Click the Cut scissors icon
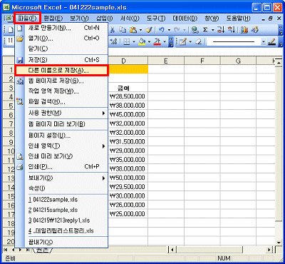 click(113, 30)
